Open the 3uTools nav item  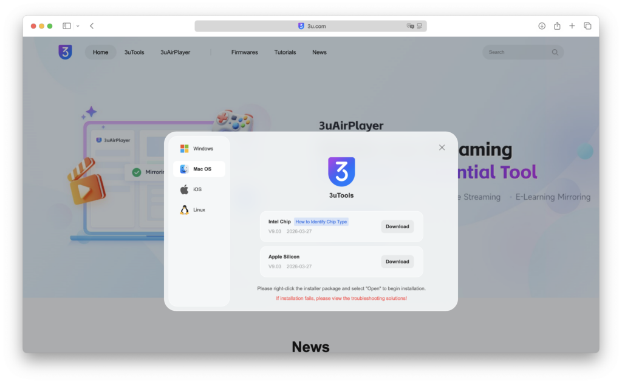(134, 52)
